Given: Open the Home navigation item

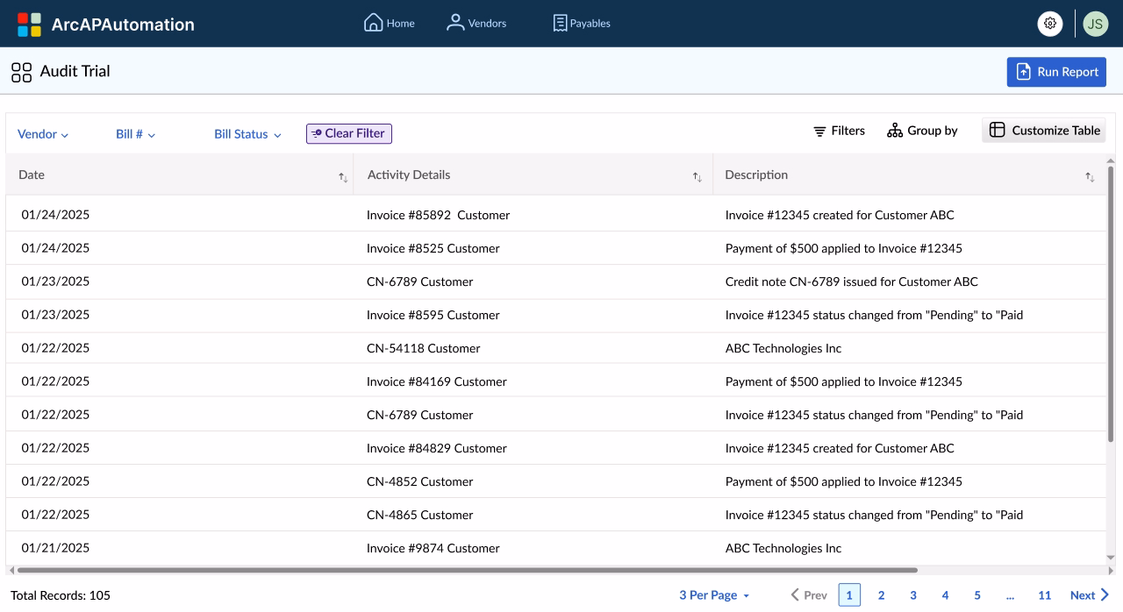Looking at the screenshot, I should pyautogui.click(x=390, y=23).
